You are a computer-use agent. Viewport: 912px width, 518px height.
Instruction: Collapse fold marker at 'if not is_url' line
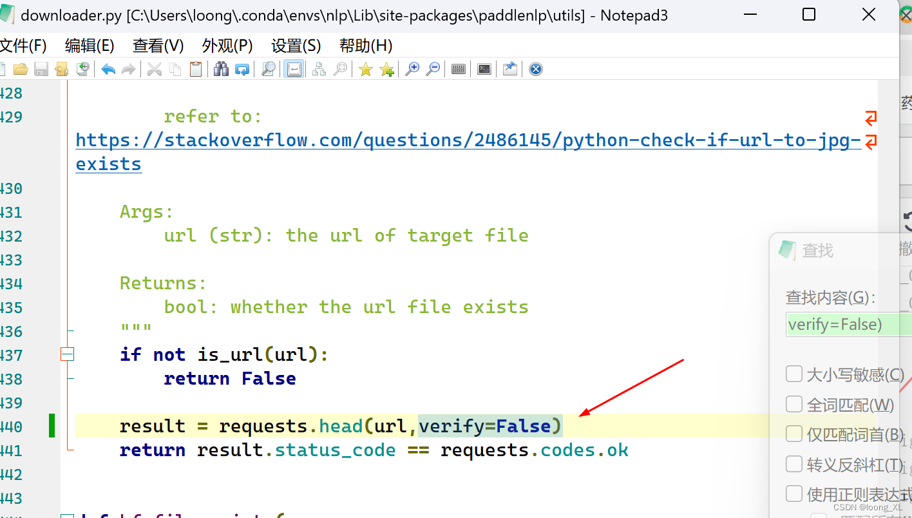tap(67, 354)
